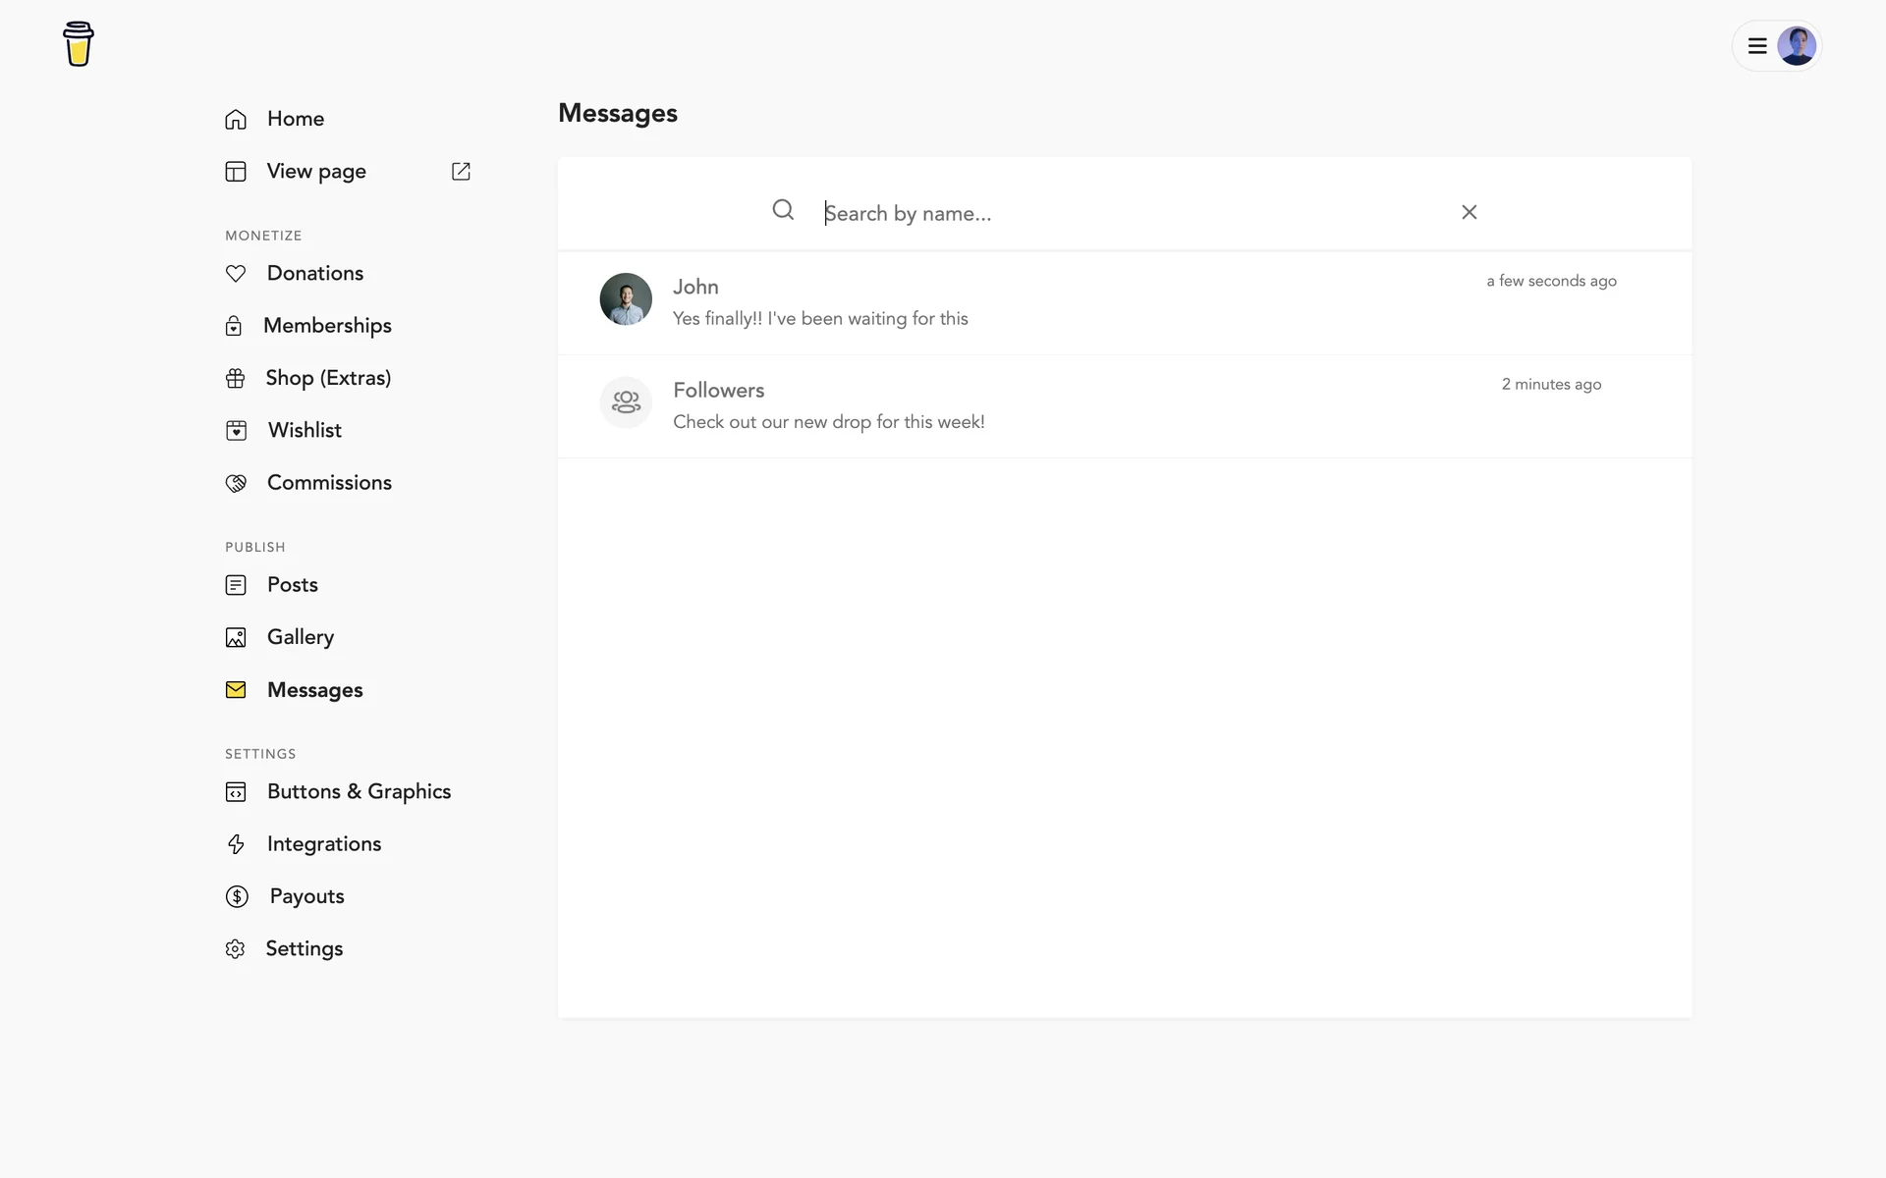Image resolution: width=1886 pixels, height=1178 pixels.
Task: Open the Gallery page link
Action: point(300,637)
